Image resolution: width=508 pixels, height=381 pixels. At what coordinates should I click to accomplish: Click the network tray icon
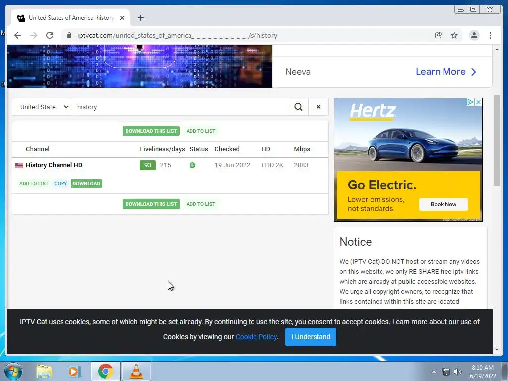click(446, 372)
